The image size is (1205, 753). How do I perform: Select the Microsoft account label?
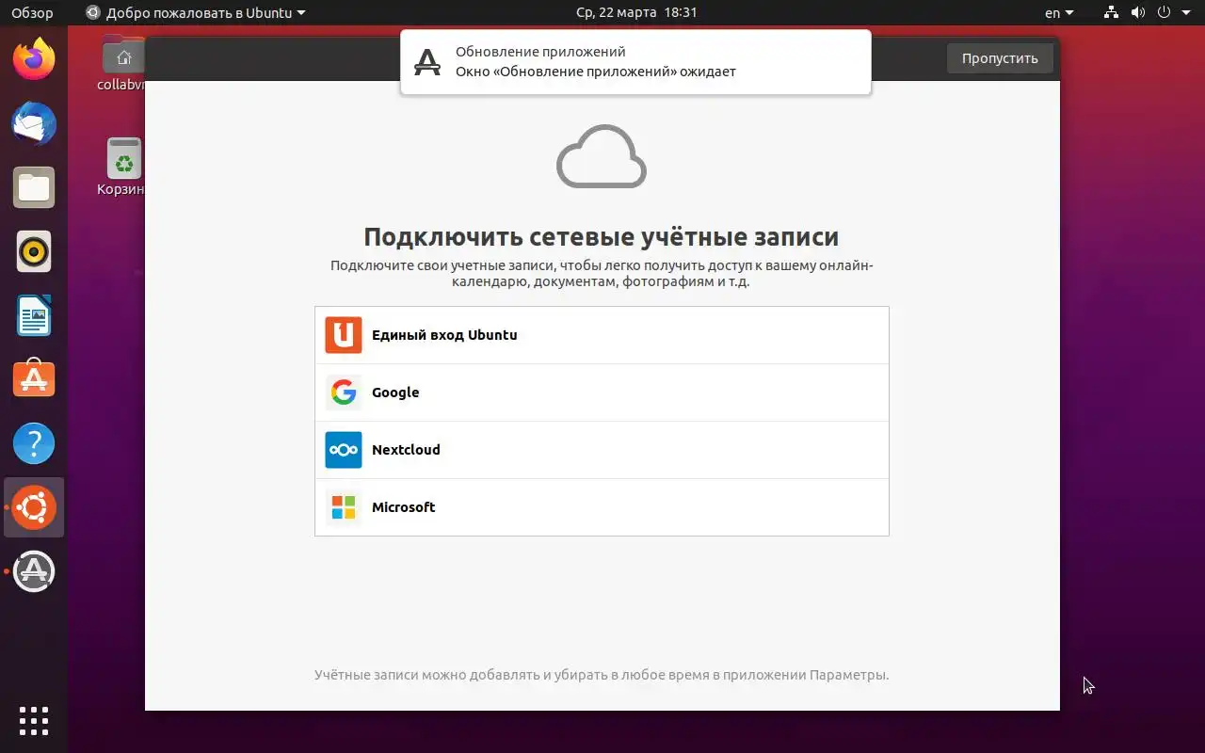click(x=403, y=507)
